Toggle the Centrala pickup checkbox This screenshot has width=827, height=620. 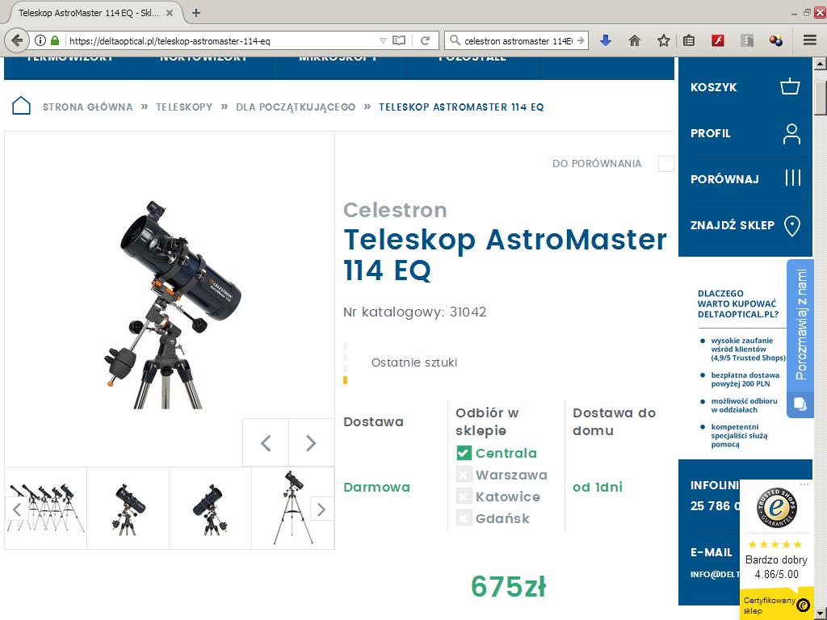[x=464, y=453]
